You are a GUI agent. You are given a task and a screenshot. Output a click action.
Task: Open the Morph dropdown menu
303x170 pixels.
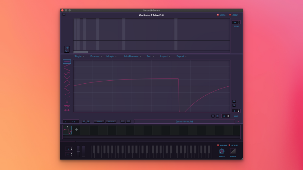pos(112,56)
